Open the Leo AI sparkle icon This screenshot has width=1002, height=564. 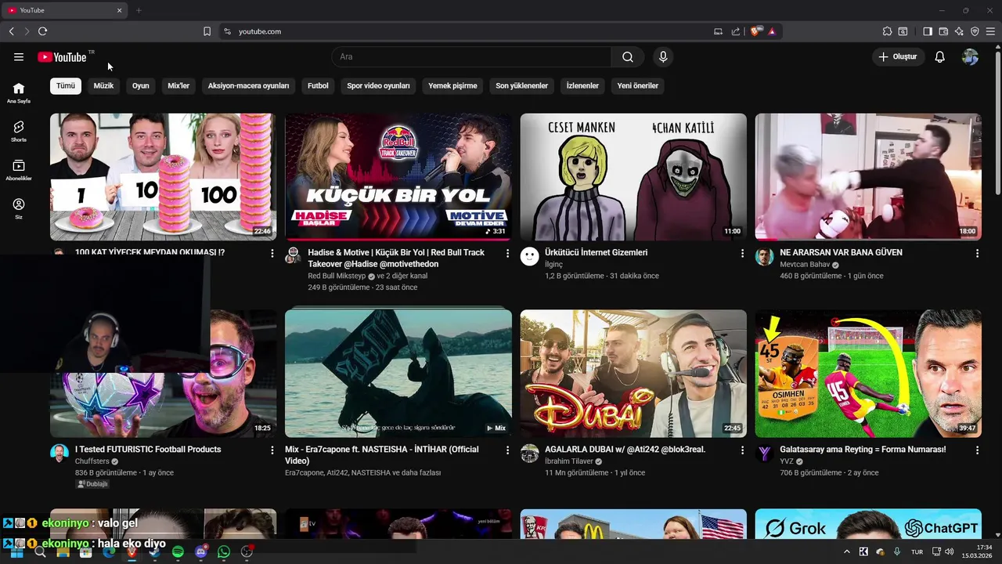coord(959,31)
